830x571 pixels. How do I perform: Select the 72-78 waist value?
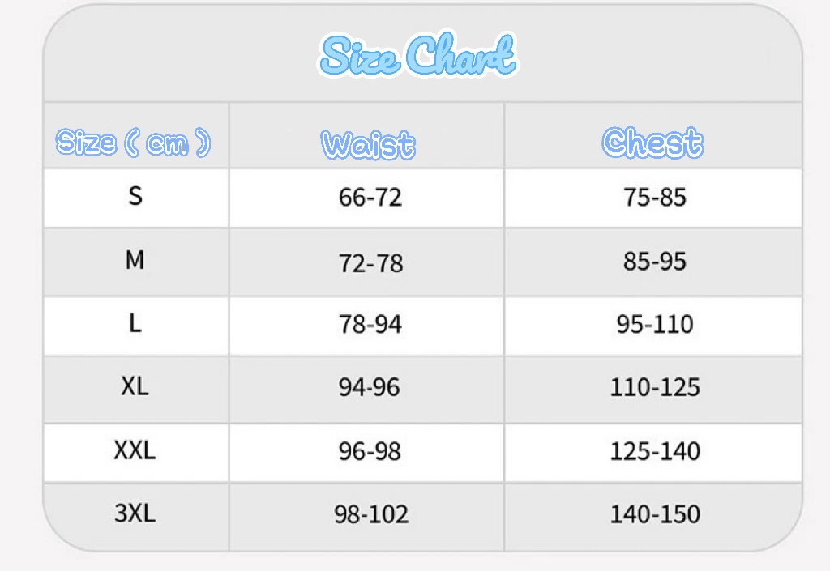(x=370, y=262)
